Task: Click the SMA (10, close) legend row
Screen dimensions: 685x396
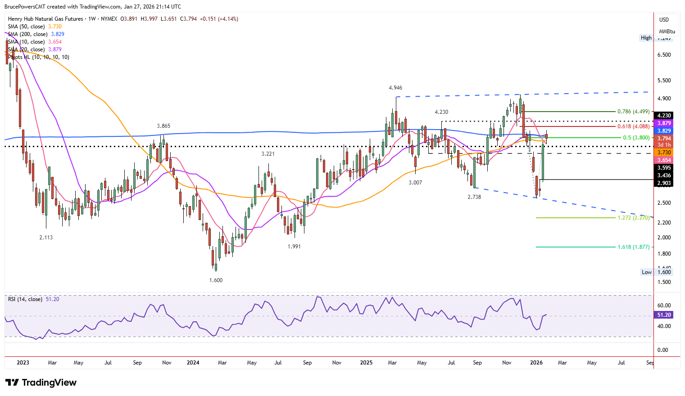Action: tap(35, 42)
